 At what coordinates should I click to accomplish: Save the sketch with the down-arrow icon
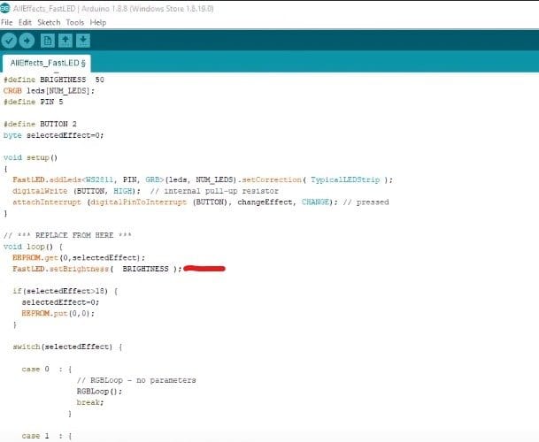pos(83,41)
